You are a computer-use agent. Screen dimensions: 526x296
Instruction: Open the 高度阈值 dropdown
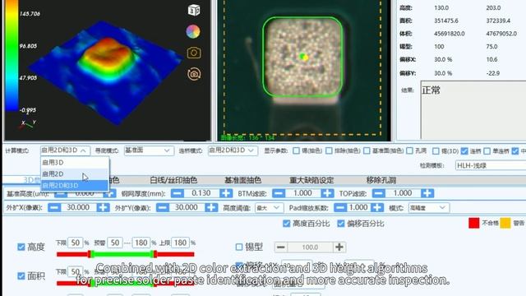coord(269,208)
